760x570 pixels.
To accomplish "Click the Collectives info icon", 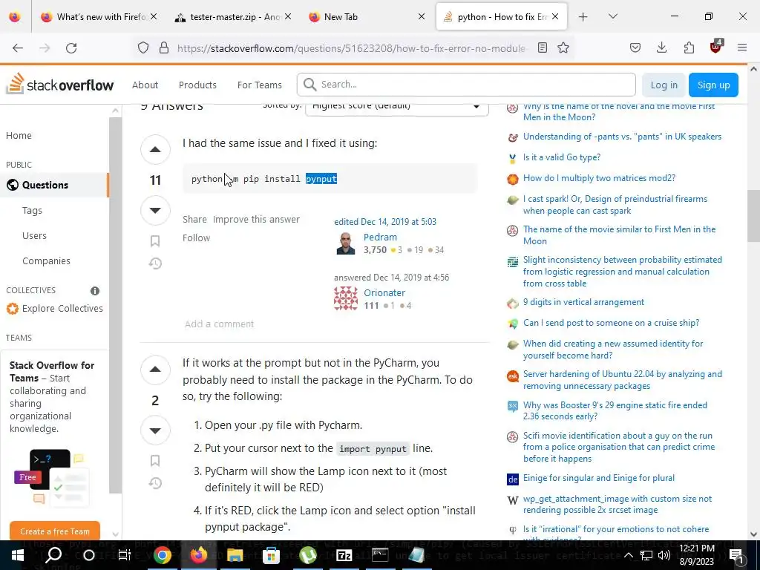I will [95, 291].
